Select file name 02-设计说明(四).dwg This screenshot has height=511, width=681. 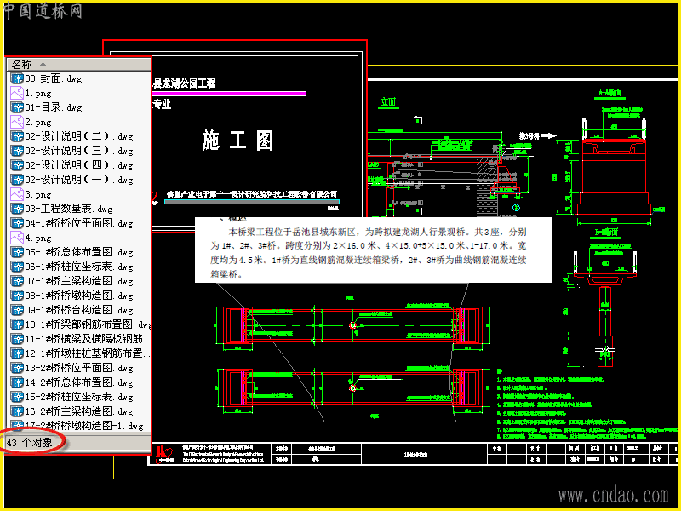(79, 165)
